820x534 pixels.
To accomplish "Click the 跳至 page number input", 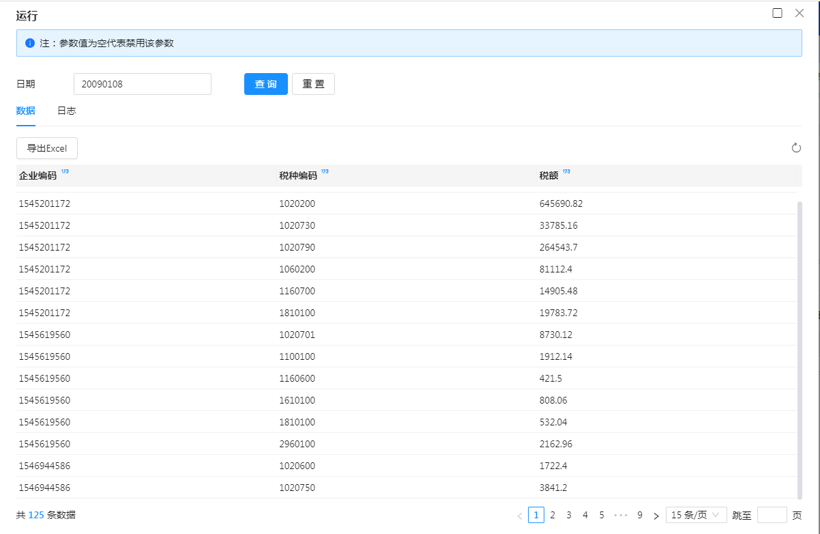I will [772, 515].
